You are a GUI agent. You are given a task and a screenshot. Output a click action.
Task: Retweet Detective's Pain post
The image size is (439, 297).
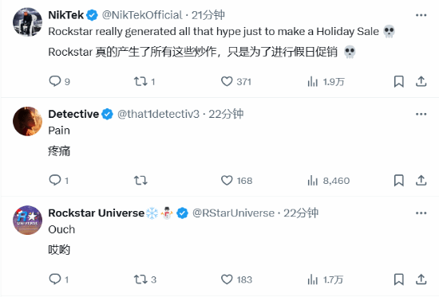[140, 181]
